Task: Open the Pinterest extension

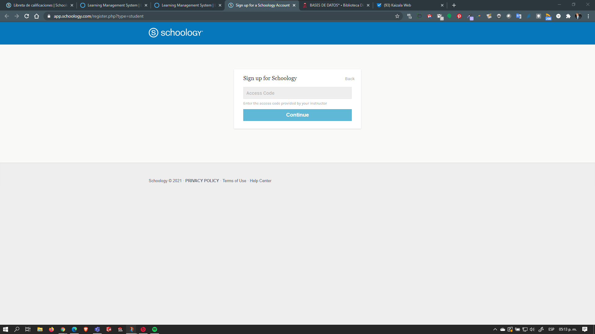Action: click(x=459, y=16)
